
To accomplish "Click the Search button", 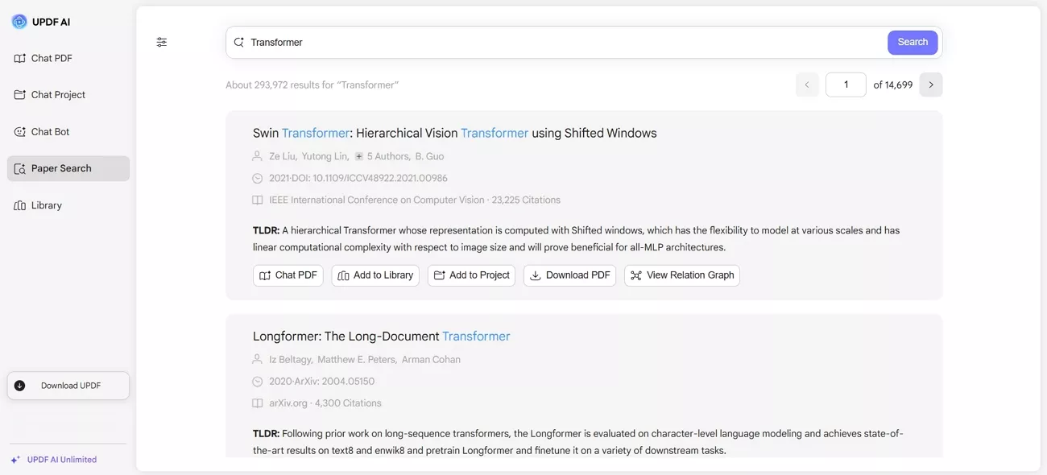I will click(913, 41).
